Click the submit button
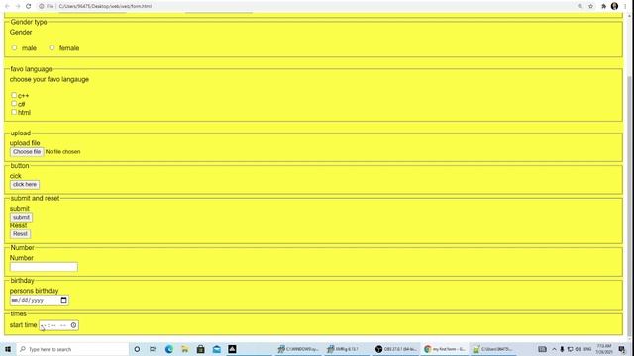This screenshot has width=634, height=356. point(21,218)
